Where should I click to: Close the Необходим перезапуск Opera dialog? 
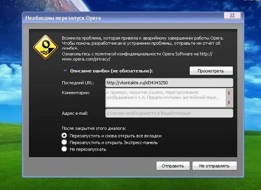tap(232, 16)
